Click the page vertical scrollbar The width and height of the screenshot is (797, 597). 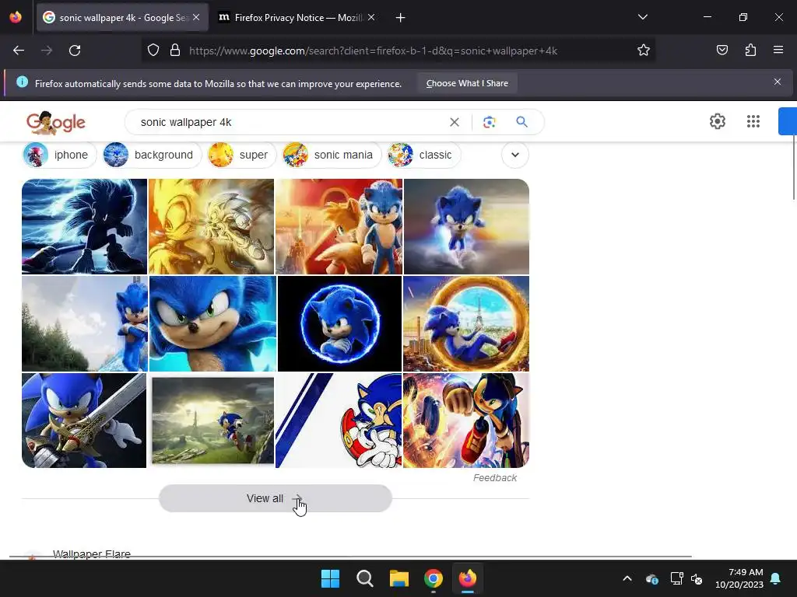tap(794, 166)
